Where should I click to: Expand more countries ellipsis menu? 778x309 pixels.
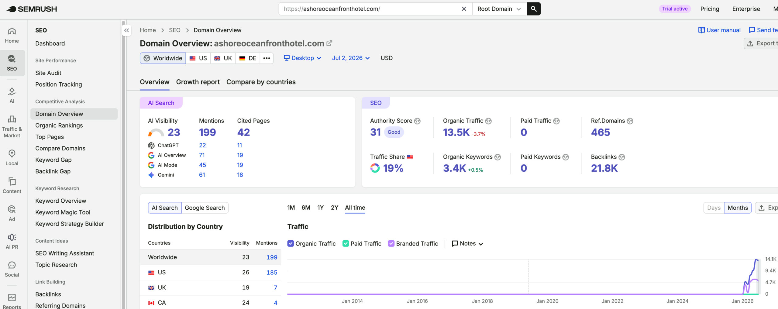(267, 58)
